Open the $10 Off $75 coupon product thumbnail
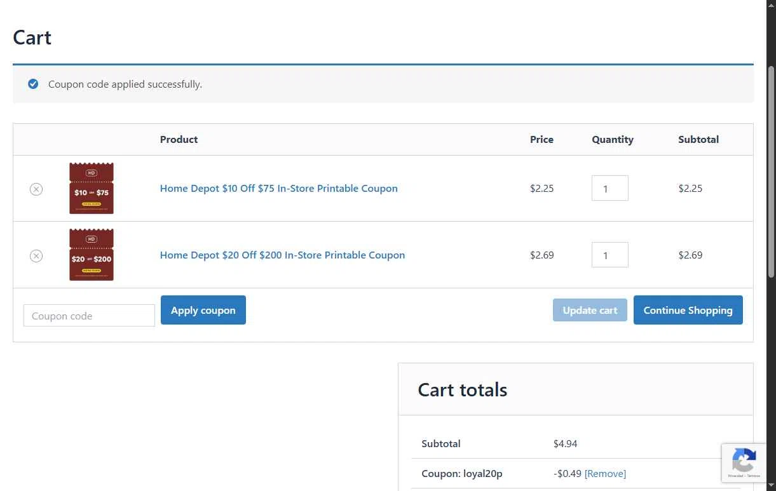Screen dimensions: 776x491 [92, 188]
